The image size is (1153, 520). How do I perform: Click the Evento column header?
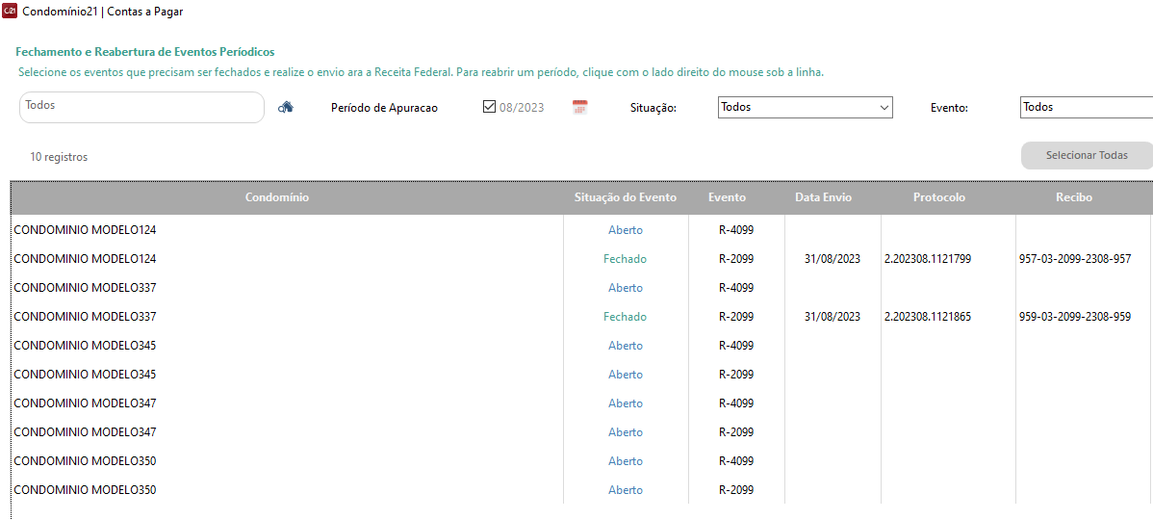tap(727, 197)
